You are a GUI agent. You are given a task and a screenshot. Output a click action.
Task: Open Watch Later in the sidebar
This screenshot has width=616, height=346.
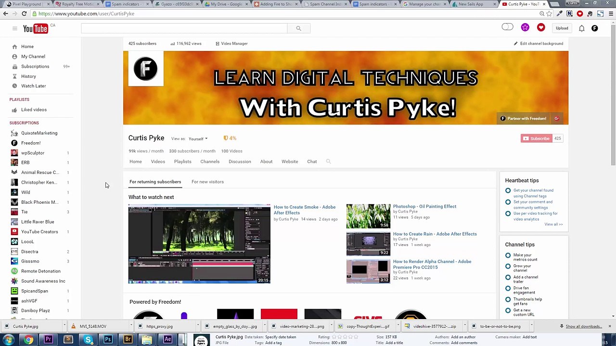[x=34, y=86]
